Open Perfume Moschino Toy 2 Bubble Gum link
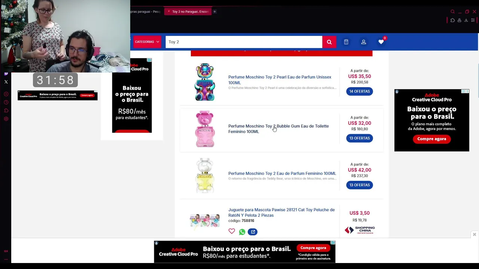Image resolution: width=479 pixels, height=269 pixels. click(x=278, y=129)
